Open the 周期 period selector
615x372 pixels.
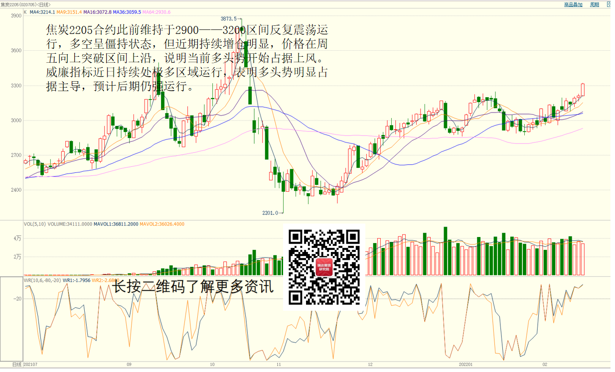(595, 4)
